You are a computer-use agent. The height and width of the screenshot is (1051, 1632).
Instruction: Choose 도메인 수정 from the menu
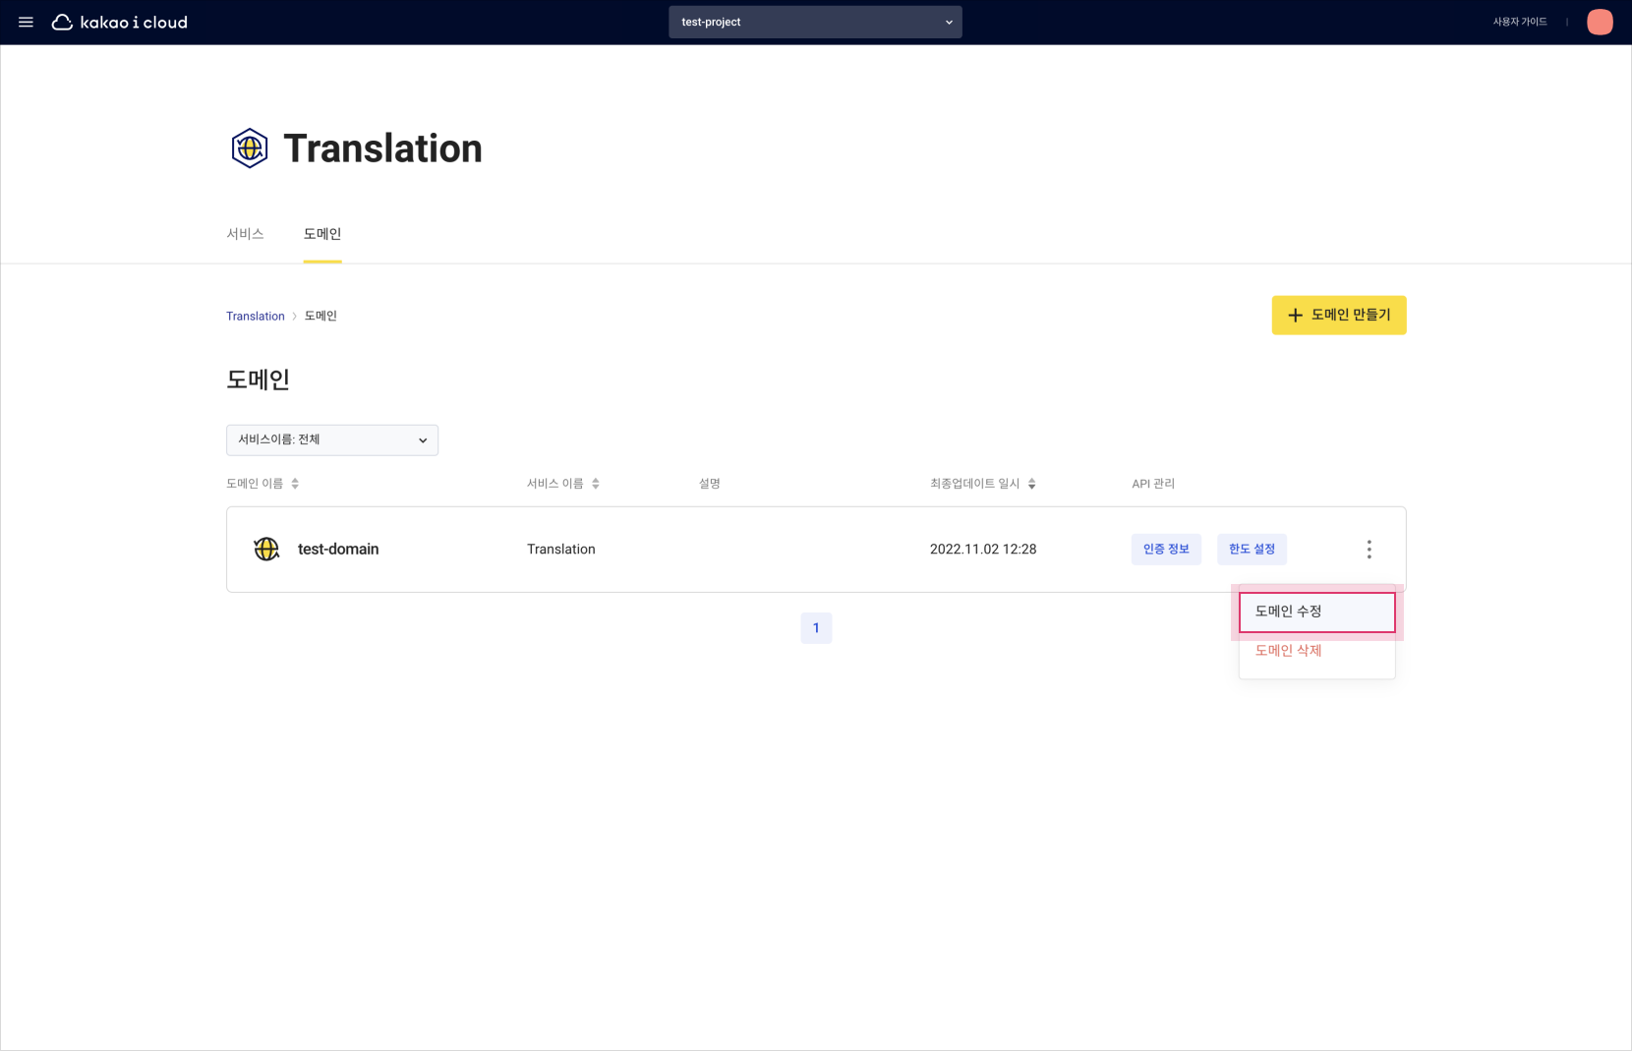(1316, 612)
